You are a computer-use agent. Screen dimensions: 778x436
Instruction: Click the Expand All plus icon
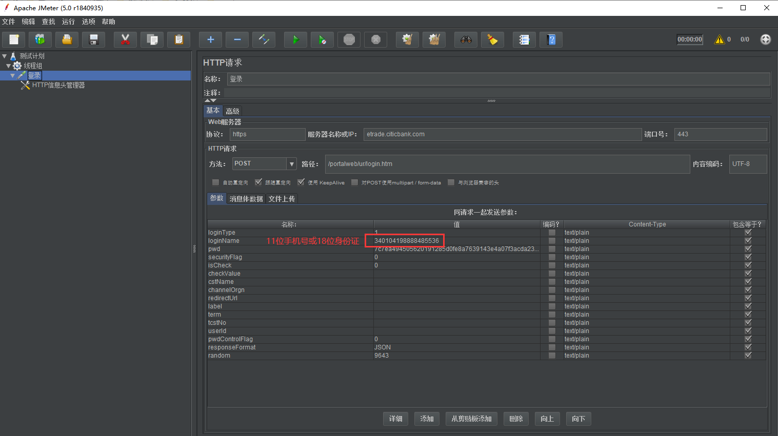pos(211,39)
